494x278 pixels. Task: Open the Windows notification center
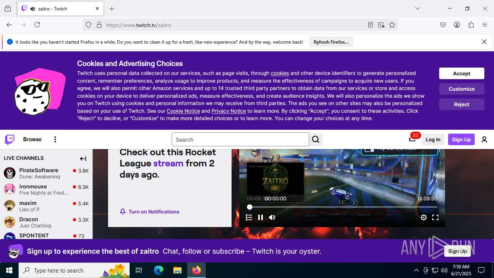tap(481, 270)
